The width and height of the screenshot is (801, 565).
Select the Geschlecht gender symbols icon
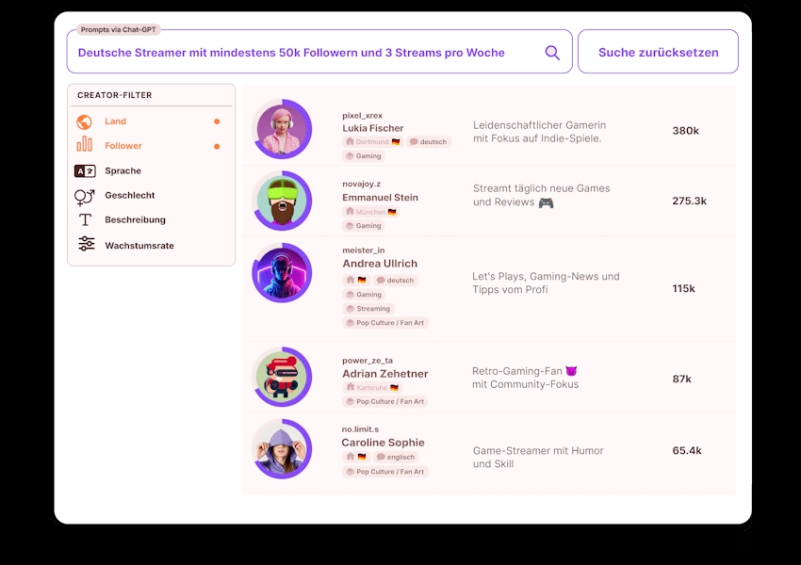click(x=85, y=196)
